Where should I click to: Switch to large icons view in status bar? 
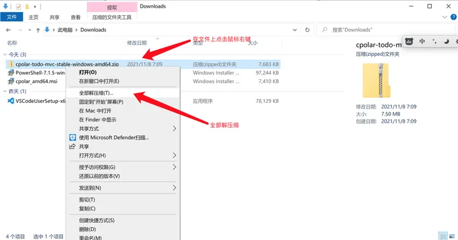click(452, 236)
